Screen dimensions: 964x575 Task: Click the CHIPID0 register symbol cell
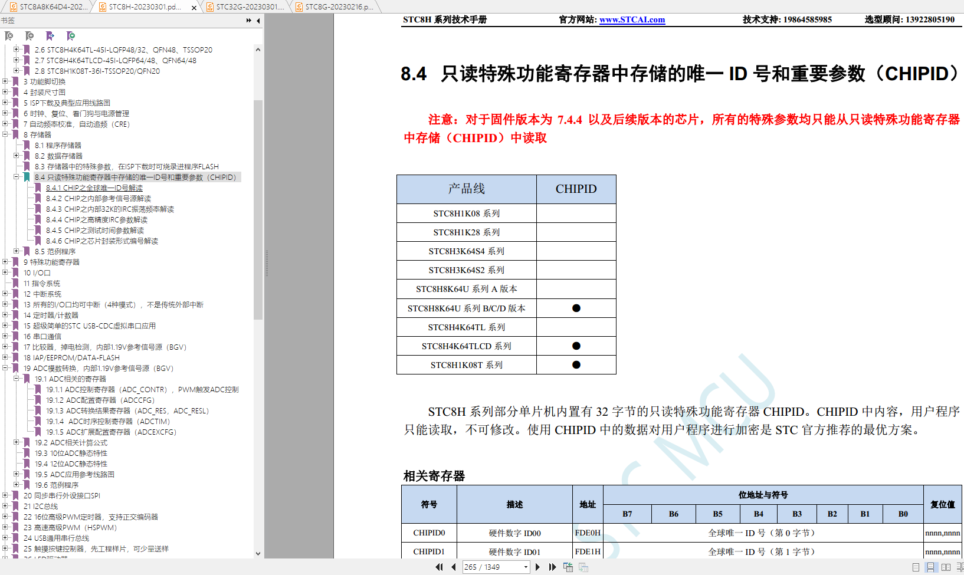coord(429,533)
